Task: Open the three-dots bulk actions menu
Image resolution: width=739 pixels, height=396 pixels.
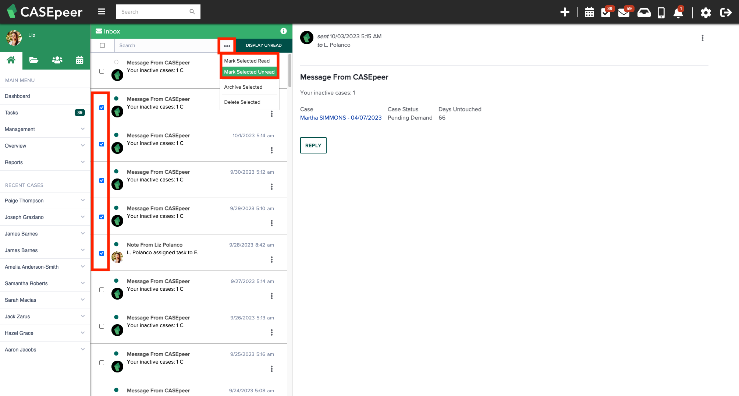Action: (x=227, y=46)
